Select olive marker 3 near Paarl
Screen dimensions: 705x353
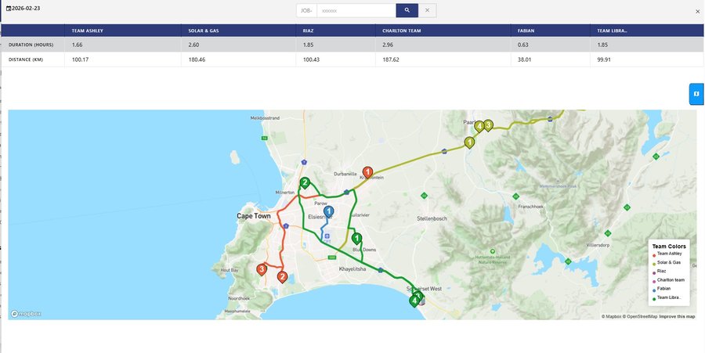(488, 125)
